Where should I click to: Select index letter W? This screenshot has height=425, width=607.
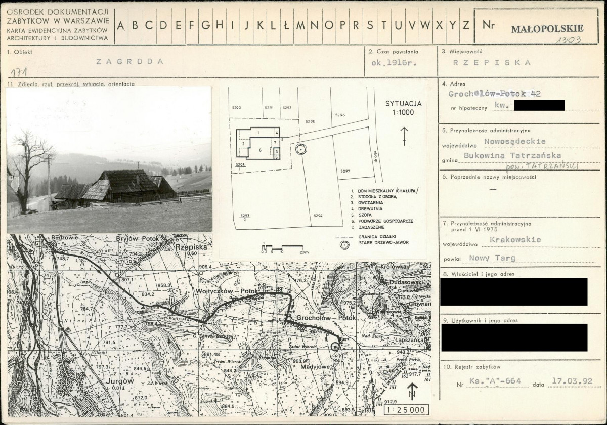click(425, 25)
